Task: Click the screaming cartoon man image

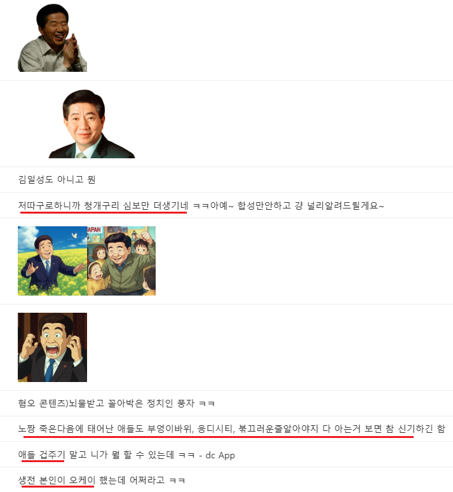Action: 52,347
